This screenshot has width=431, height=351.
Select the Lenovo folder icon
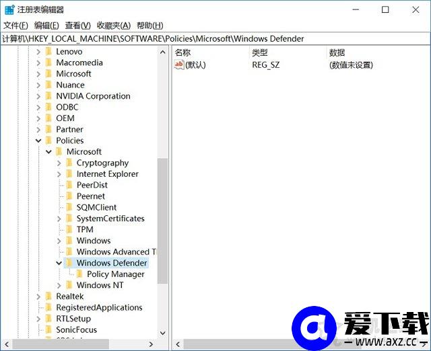(48, 51)
